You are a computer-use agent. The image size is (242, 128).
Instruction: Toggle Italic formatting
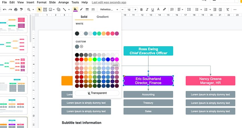147,10
